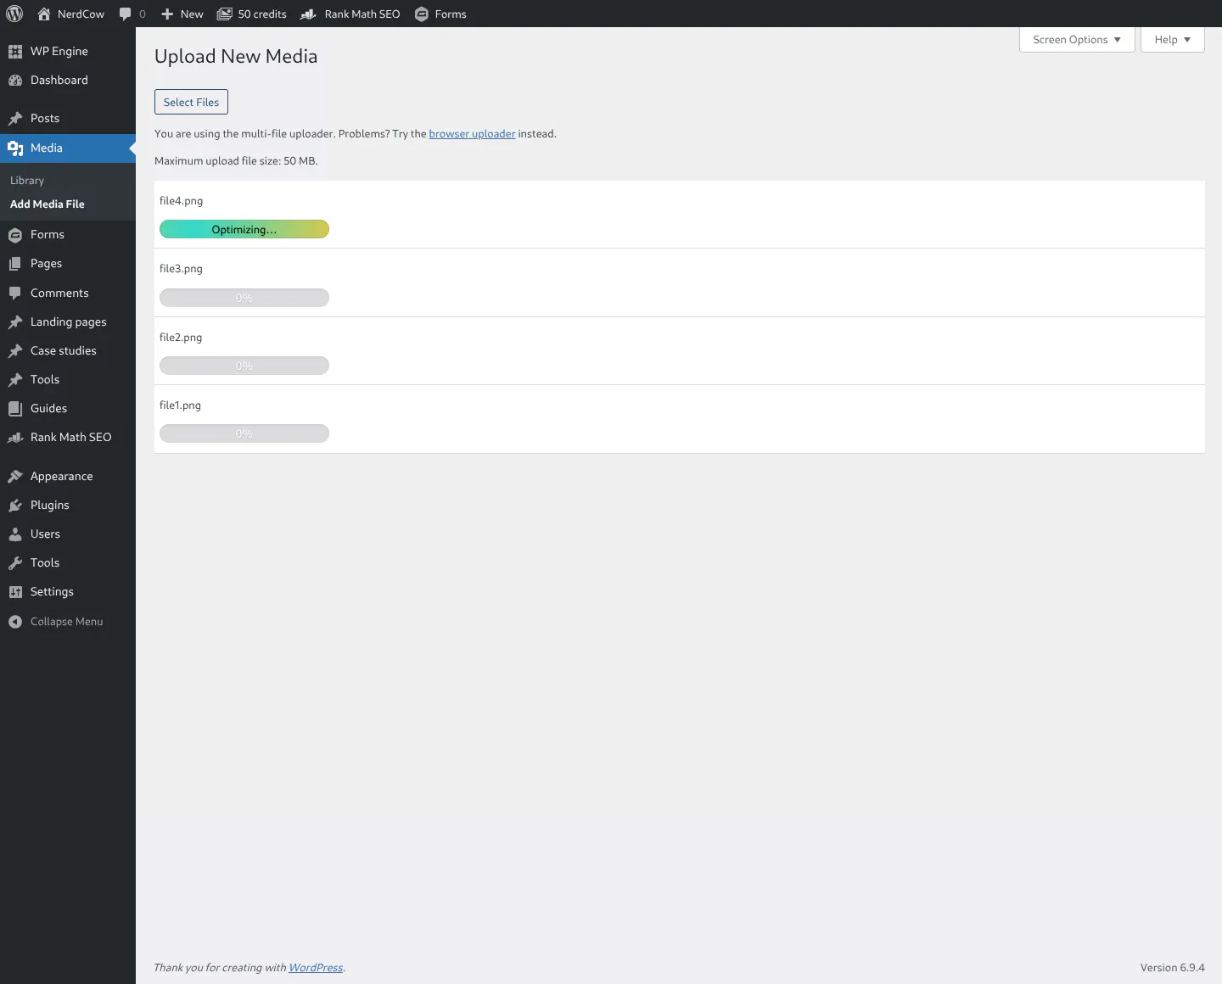The image size is (1222, 984).
Task: Expand the Help dropdown
Action: pyautogui.click(x=1173, y=40)
